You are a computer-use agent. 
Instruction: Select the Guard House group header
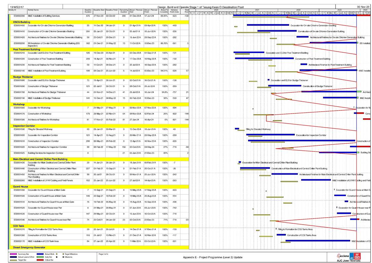coord(21,186)
